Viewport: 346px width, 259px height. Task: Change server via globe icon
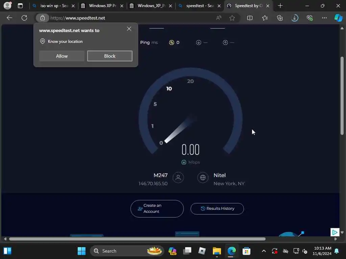coord(203,177)
